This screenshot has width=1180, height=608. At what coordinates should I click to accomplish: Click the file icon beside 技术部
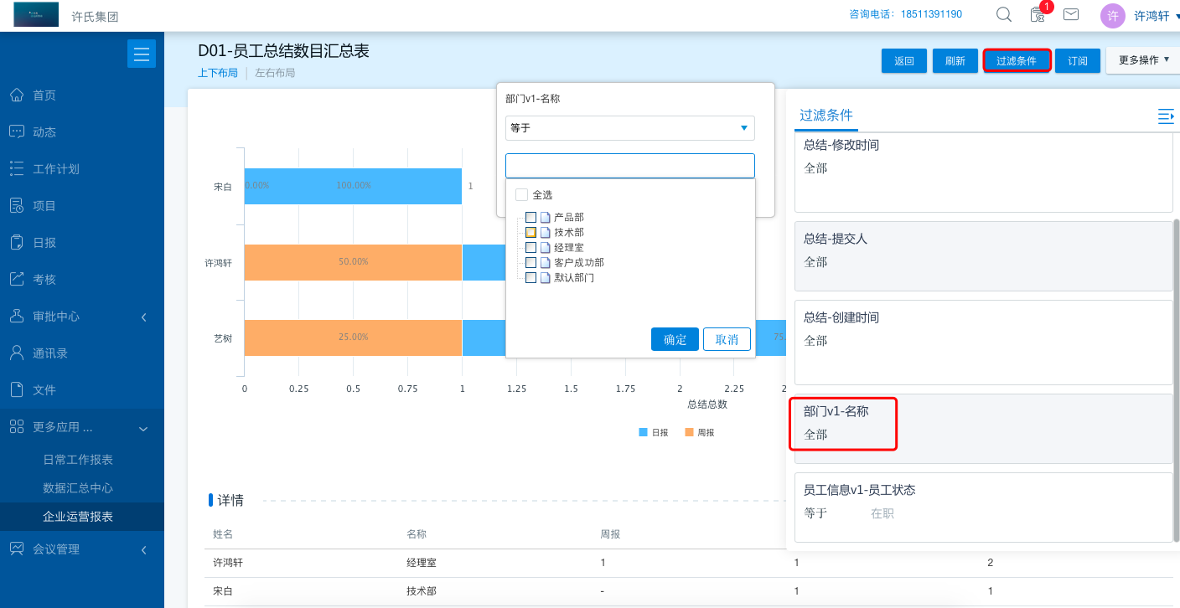[546, 233]
